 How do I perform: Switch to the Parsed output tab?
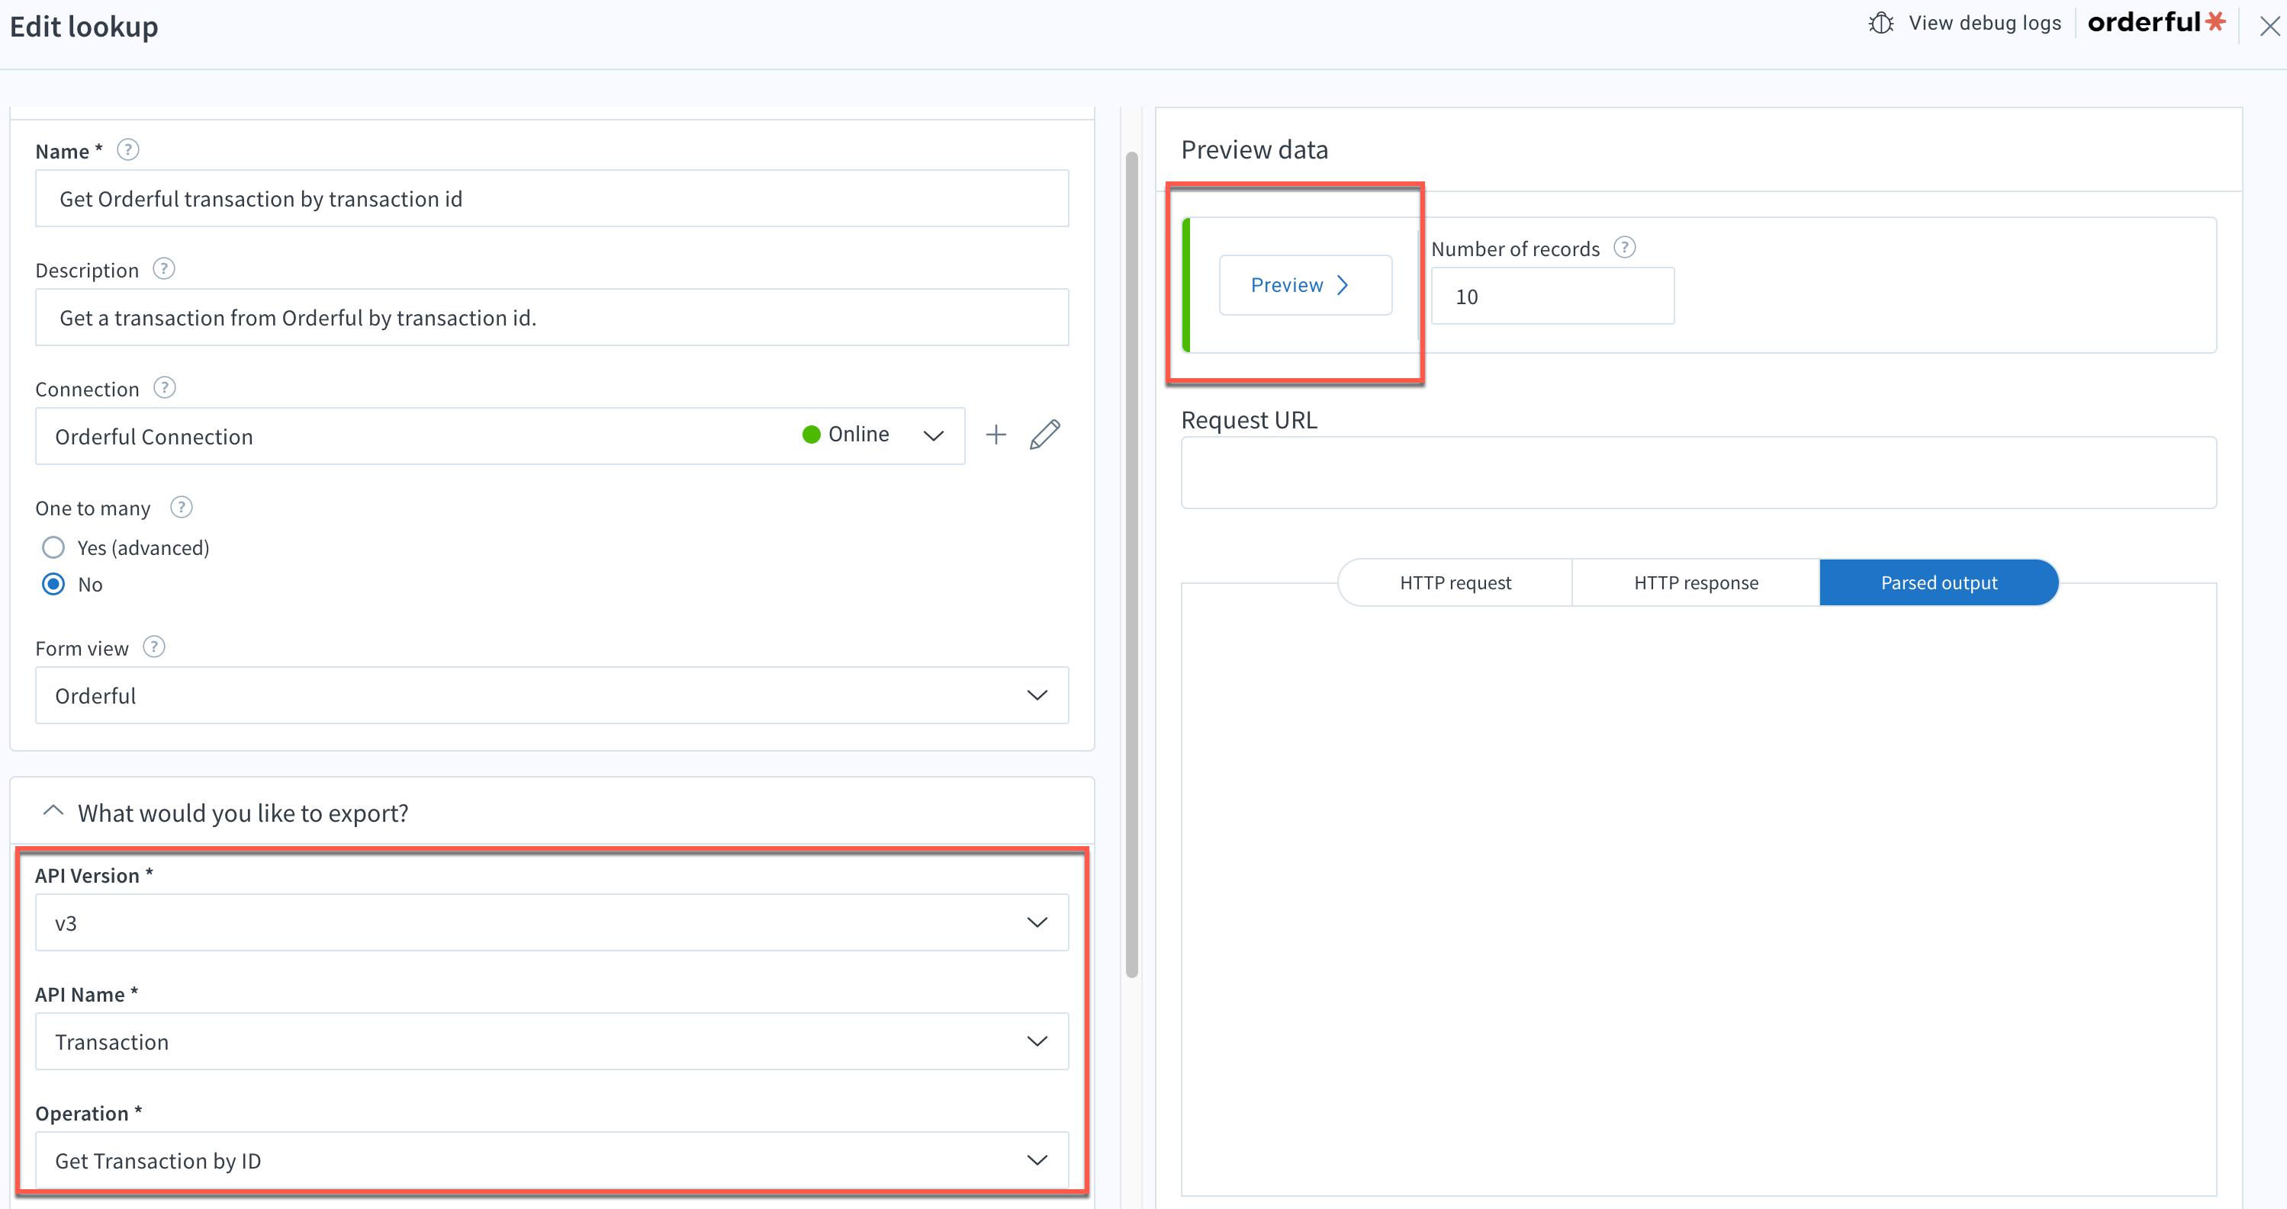[1939, 582]
